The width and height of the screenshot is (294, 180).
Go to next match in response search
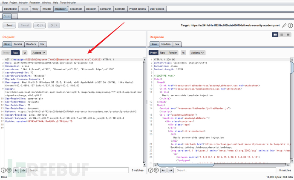pos(170,170)
